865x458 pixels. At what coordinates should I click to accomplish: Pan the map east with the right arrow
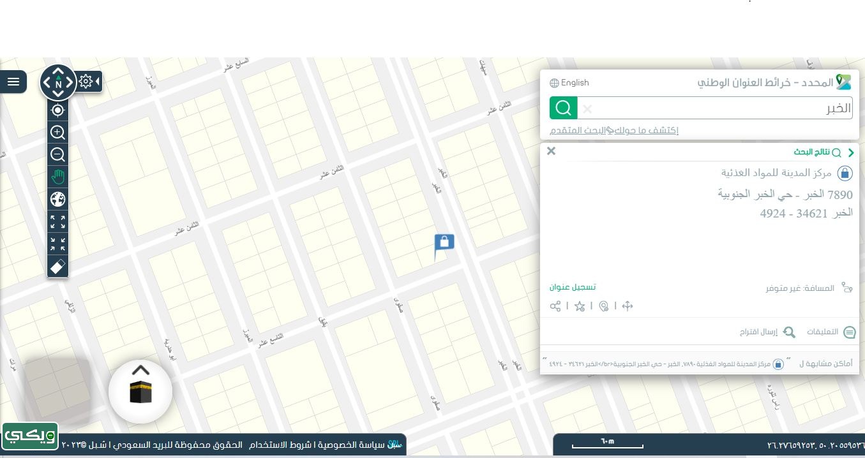pyautogui.click(x=70, y=83)
